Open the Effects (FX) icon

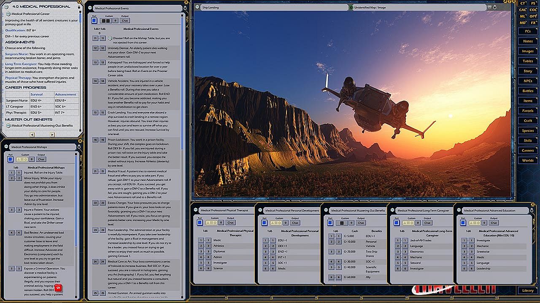coord(533,22)
